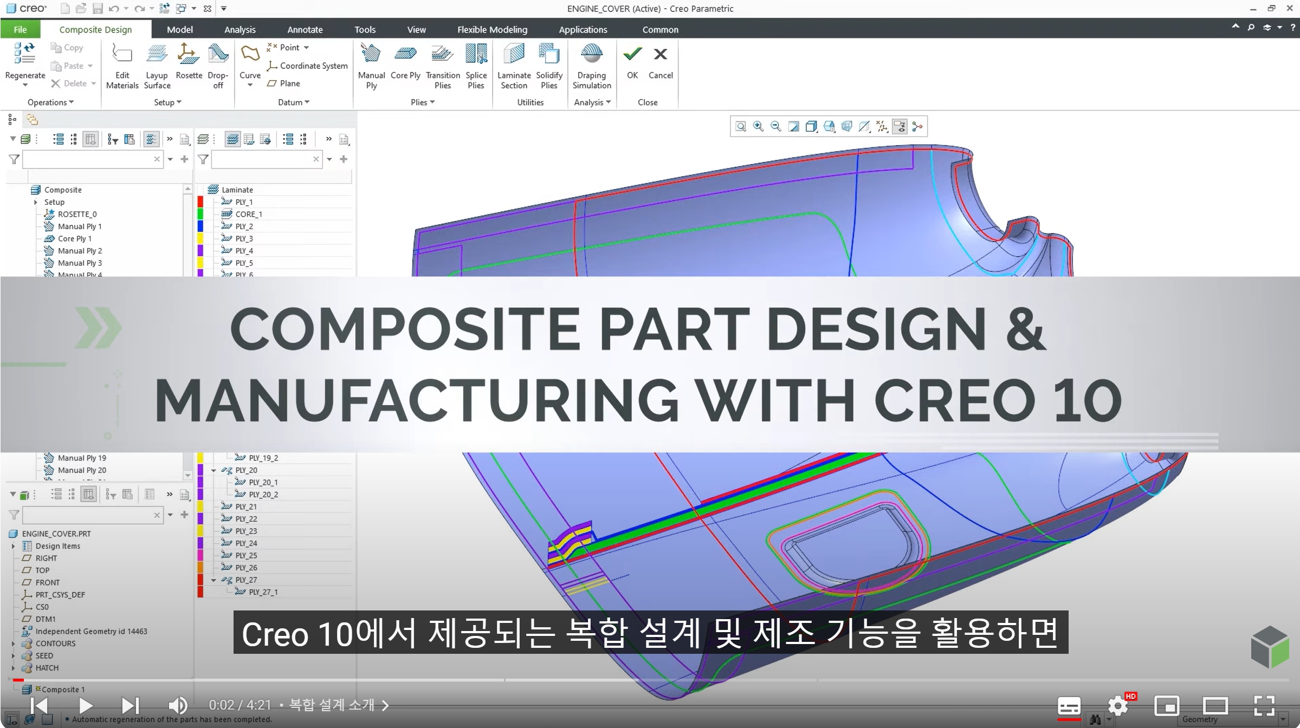
Task: Click Refit zoom icon in graphics toolbar
Action: pyautogui.click(x=741, y=126)
